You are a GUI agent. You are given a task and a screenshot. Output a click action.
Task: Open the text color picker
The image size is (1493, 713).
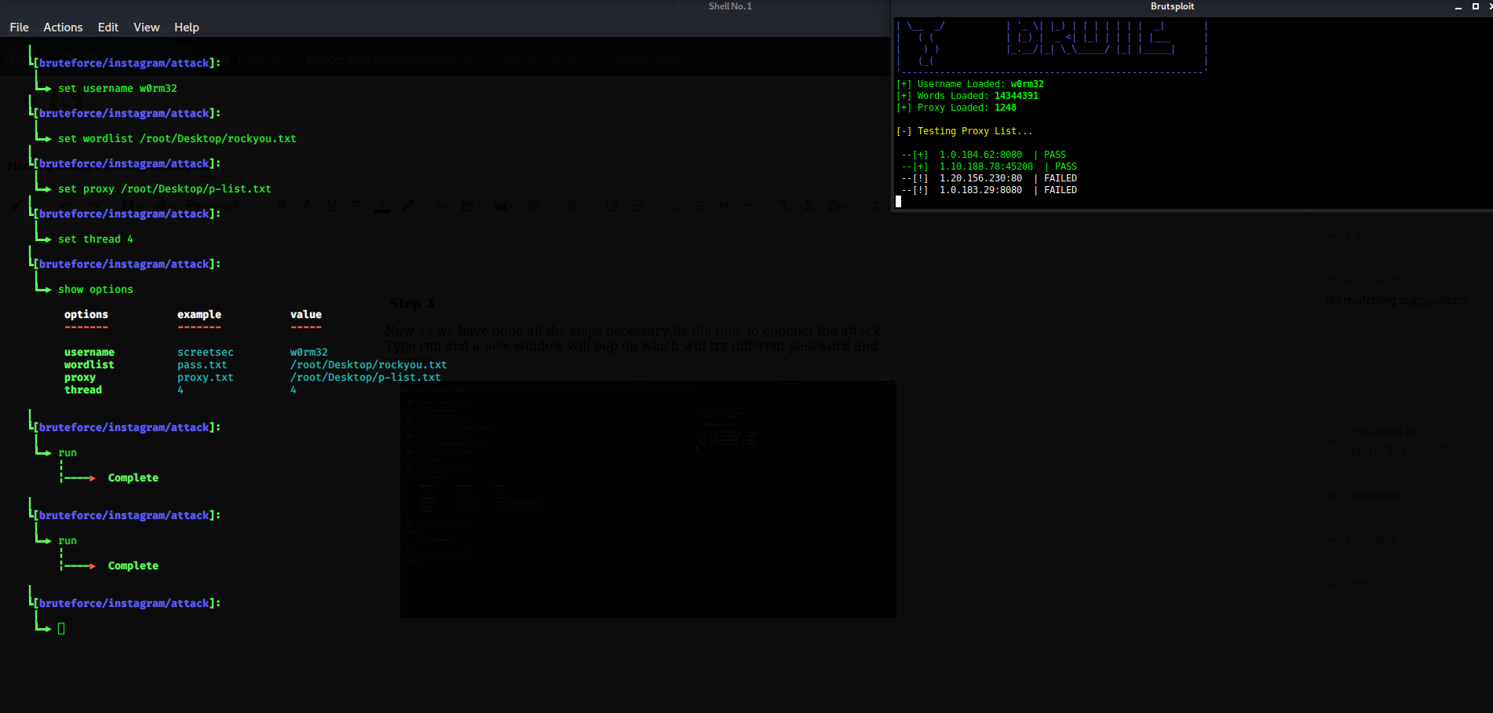[x=381, y=205]
